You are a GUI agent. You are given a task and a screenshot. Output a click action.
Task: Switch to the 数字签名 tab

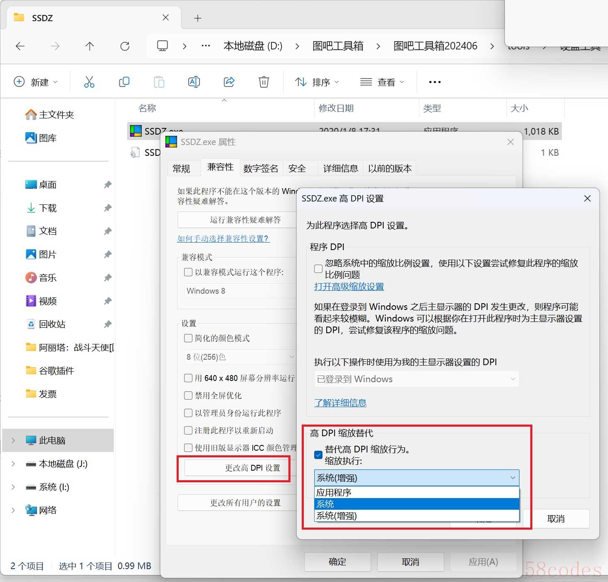261,168
